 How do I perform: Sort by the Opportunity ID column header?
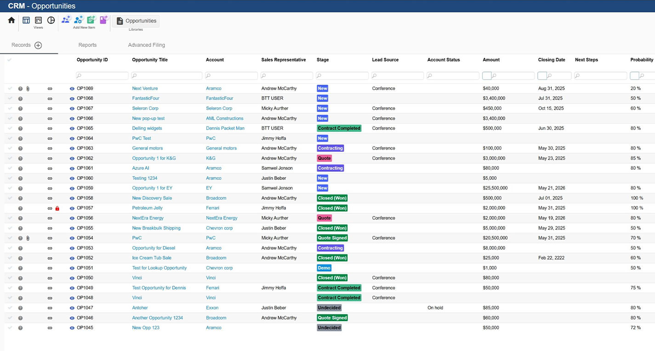tap(92, 60)
